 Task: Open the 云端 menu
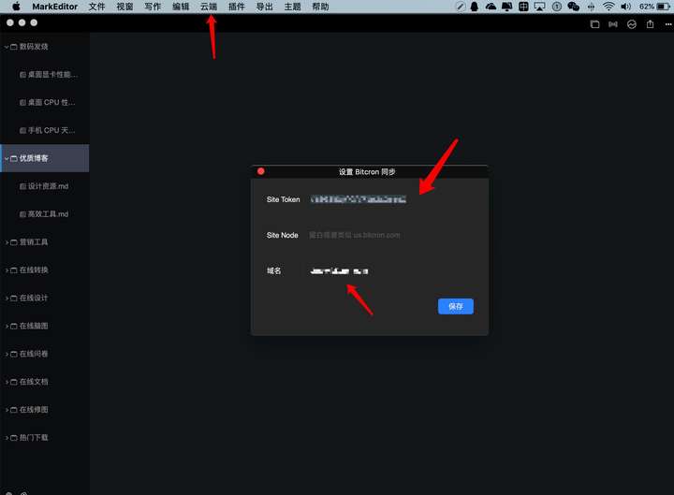point(209,7)
